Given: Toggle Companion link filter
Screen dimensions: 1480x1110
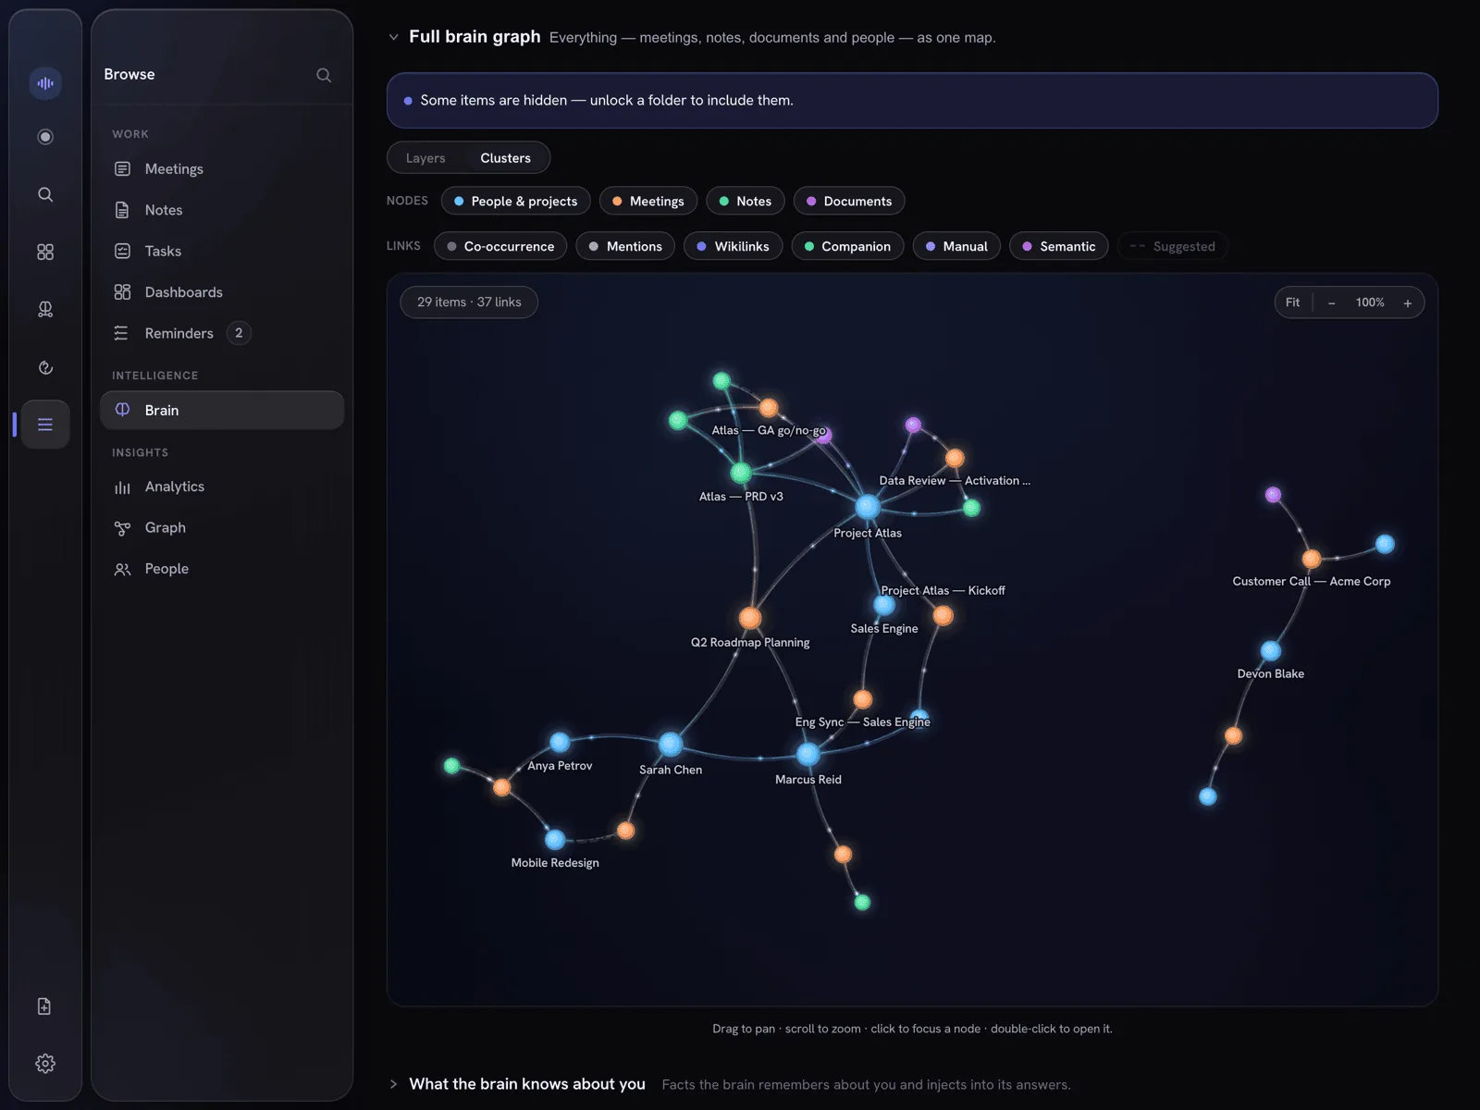Looking at the screenshot, I should [x=847, y=246].
